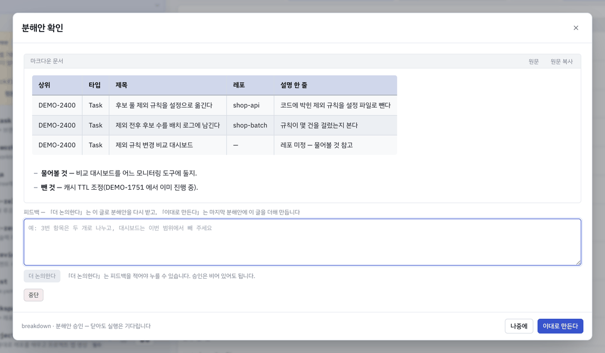
Task: Select title 제외 규칙 변경 비교 대시보드
Action: click(154, 145)
